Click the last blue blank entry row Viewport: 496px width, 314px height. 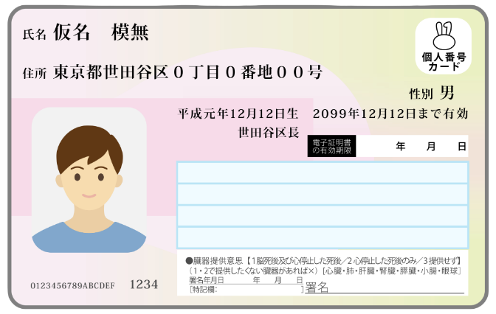click(322, 237)
